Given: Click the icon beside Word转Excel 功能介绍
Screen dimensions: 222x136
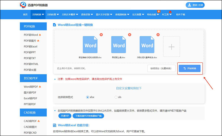Looking at the screenshot, I should click(x=55, y=125).
